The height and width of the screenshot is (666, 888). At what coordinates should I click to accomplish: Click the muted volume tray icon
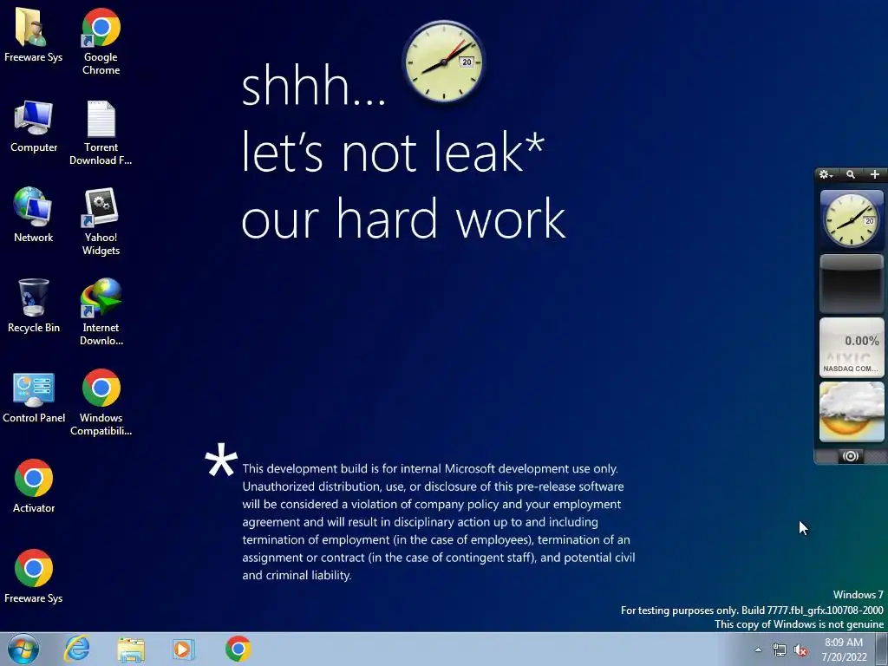[800, 650]
